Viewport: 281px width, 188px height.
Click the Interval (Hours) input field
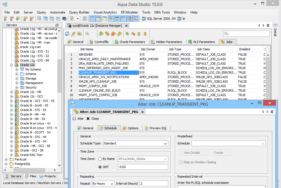click(154, 184)
